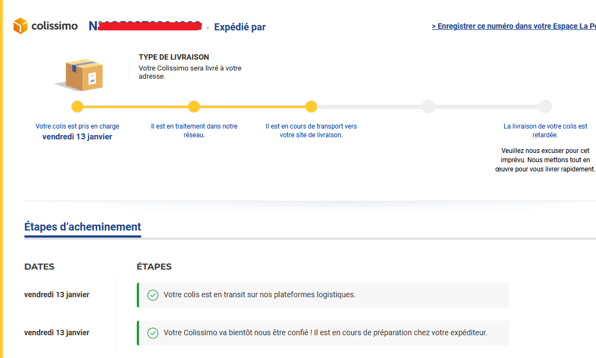Click fourth grey progress dot
The image size is (596, 358).
click(x=428, y=107)
